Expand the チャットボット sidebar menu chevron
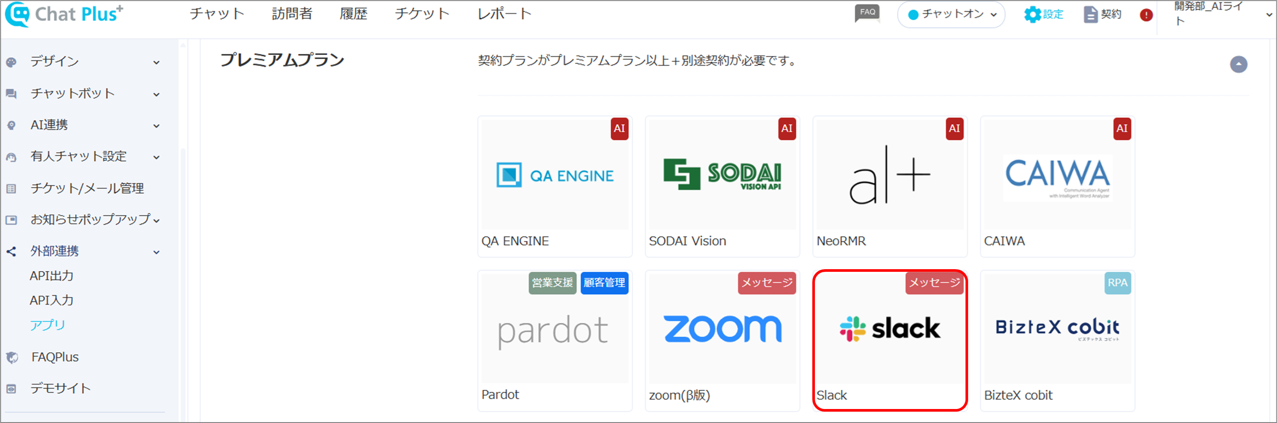Screen dimensions: 1277x423 [157, 94]
